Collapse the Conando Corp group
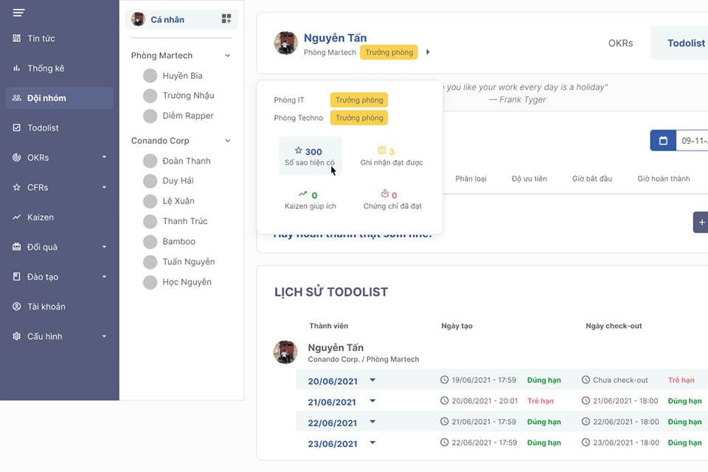Viewport: 708px width, 472px height. tap(228, 141)
